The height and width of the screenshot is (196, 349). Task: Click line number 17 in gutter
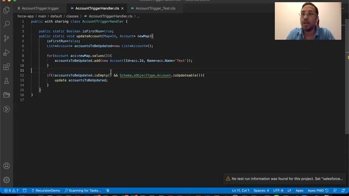click(22, 100)
